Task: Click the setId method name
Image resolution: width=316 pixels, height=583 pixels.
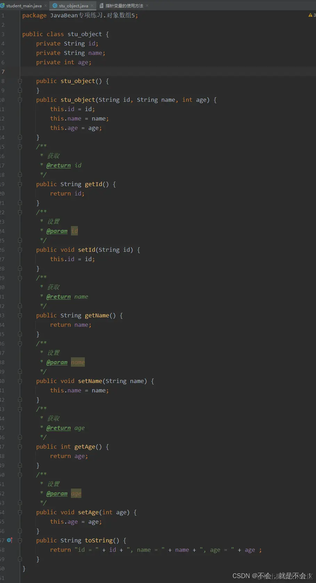Action: click(x=87, y=250)
